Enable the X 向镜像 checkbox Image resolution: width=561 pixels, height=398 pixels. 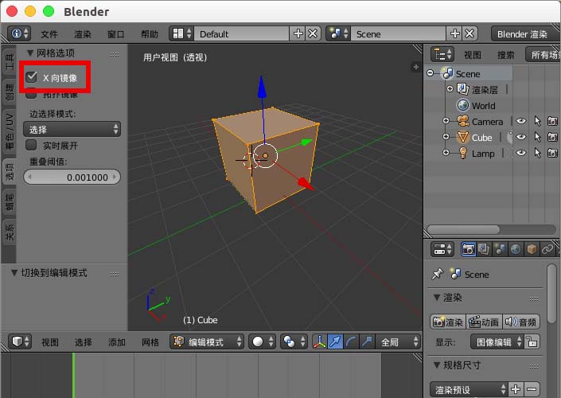pyautogui.click(x=32, y=78)
